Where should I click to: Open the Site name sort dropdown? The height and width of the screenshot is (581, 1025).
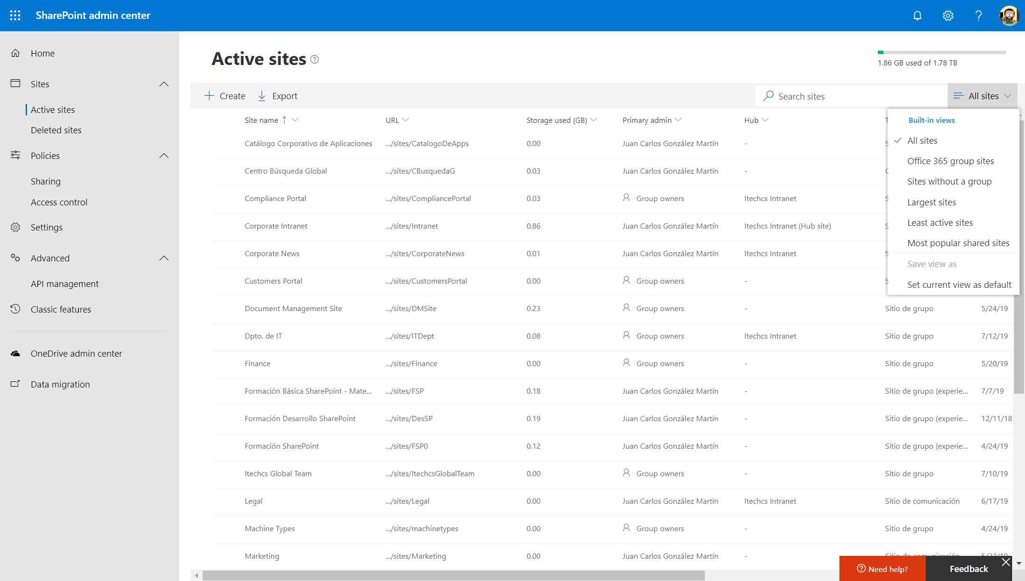click(x=295, y=120)
